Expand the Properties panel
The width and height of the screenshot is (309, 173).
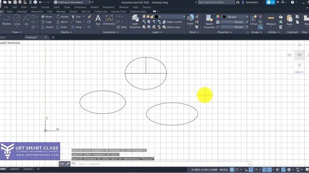click(225, 32)
